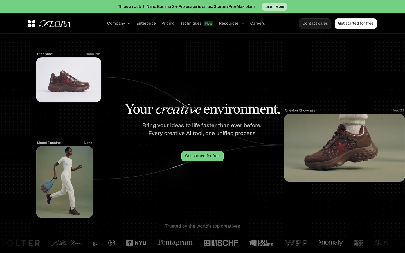Click the circular bp logo

112,243
